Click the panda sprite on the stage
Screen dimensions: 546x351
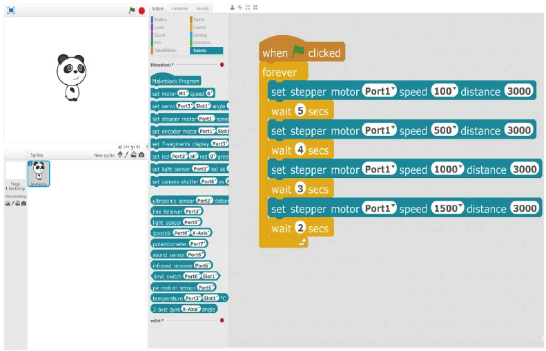(72, 77)
